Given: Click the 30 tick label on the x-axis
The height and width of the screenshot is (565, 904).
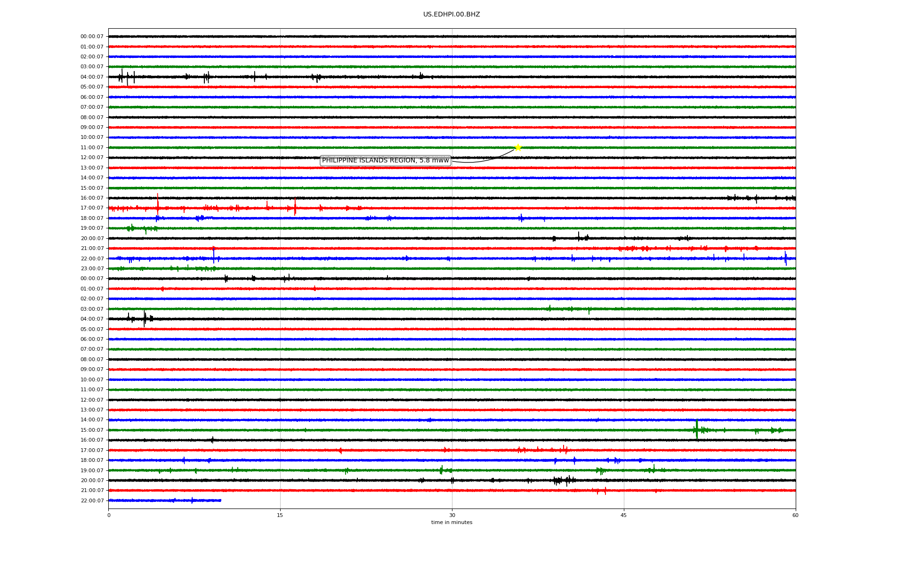Looking at the screenshot, I should coord(452,515).
